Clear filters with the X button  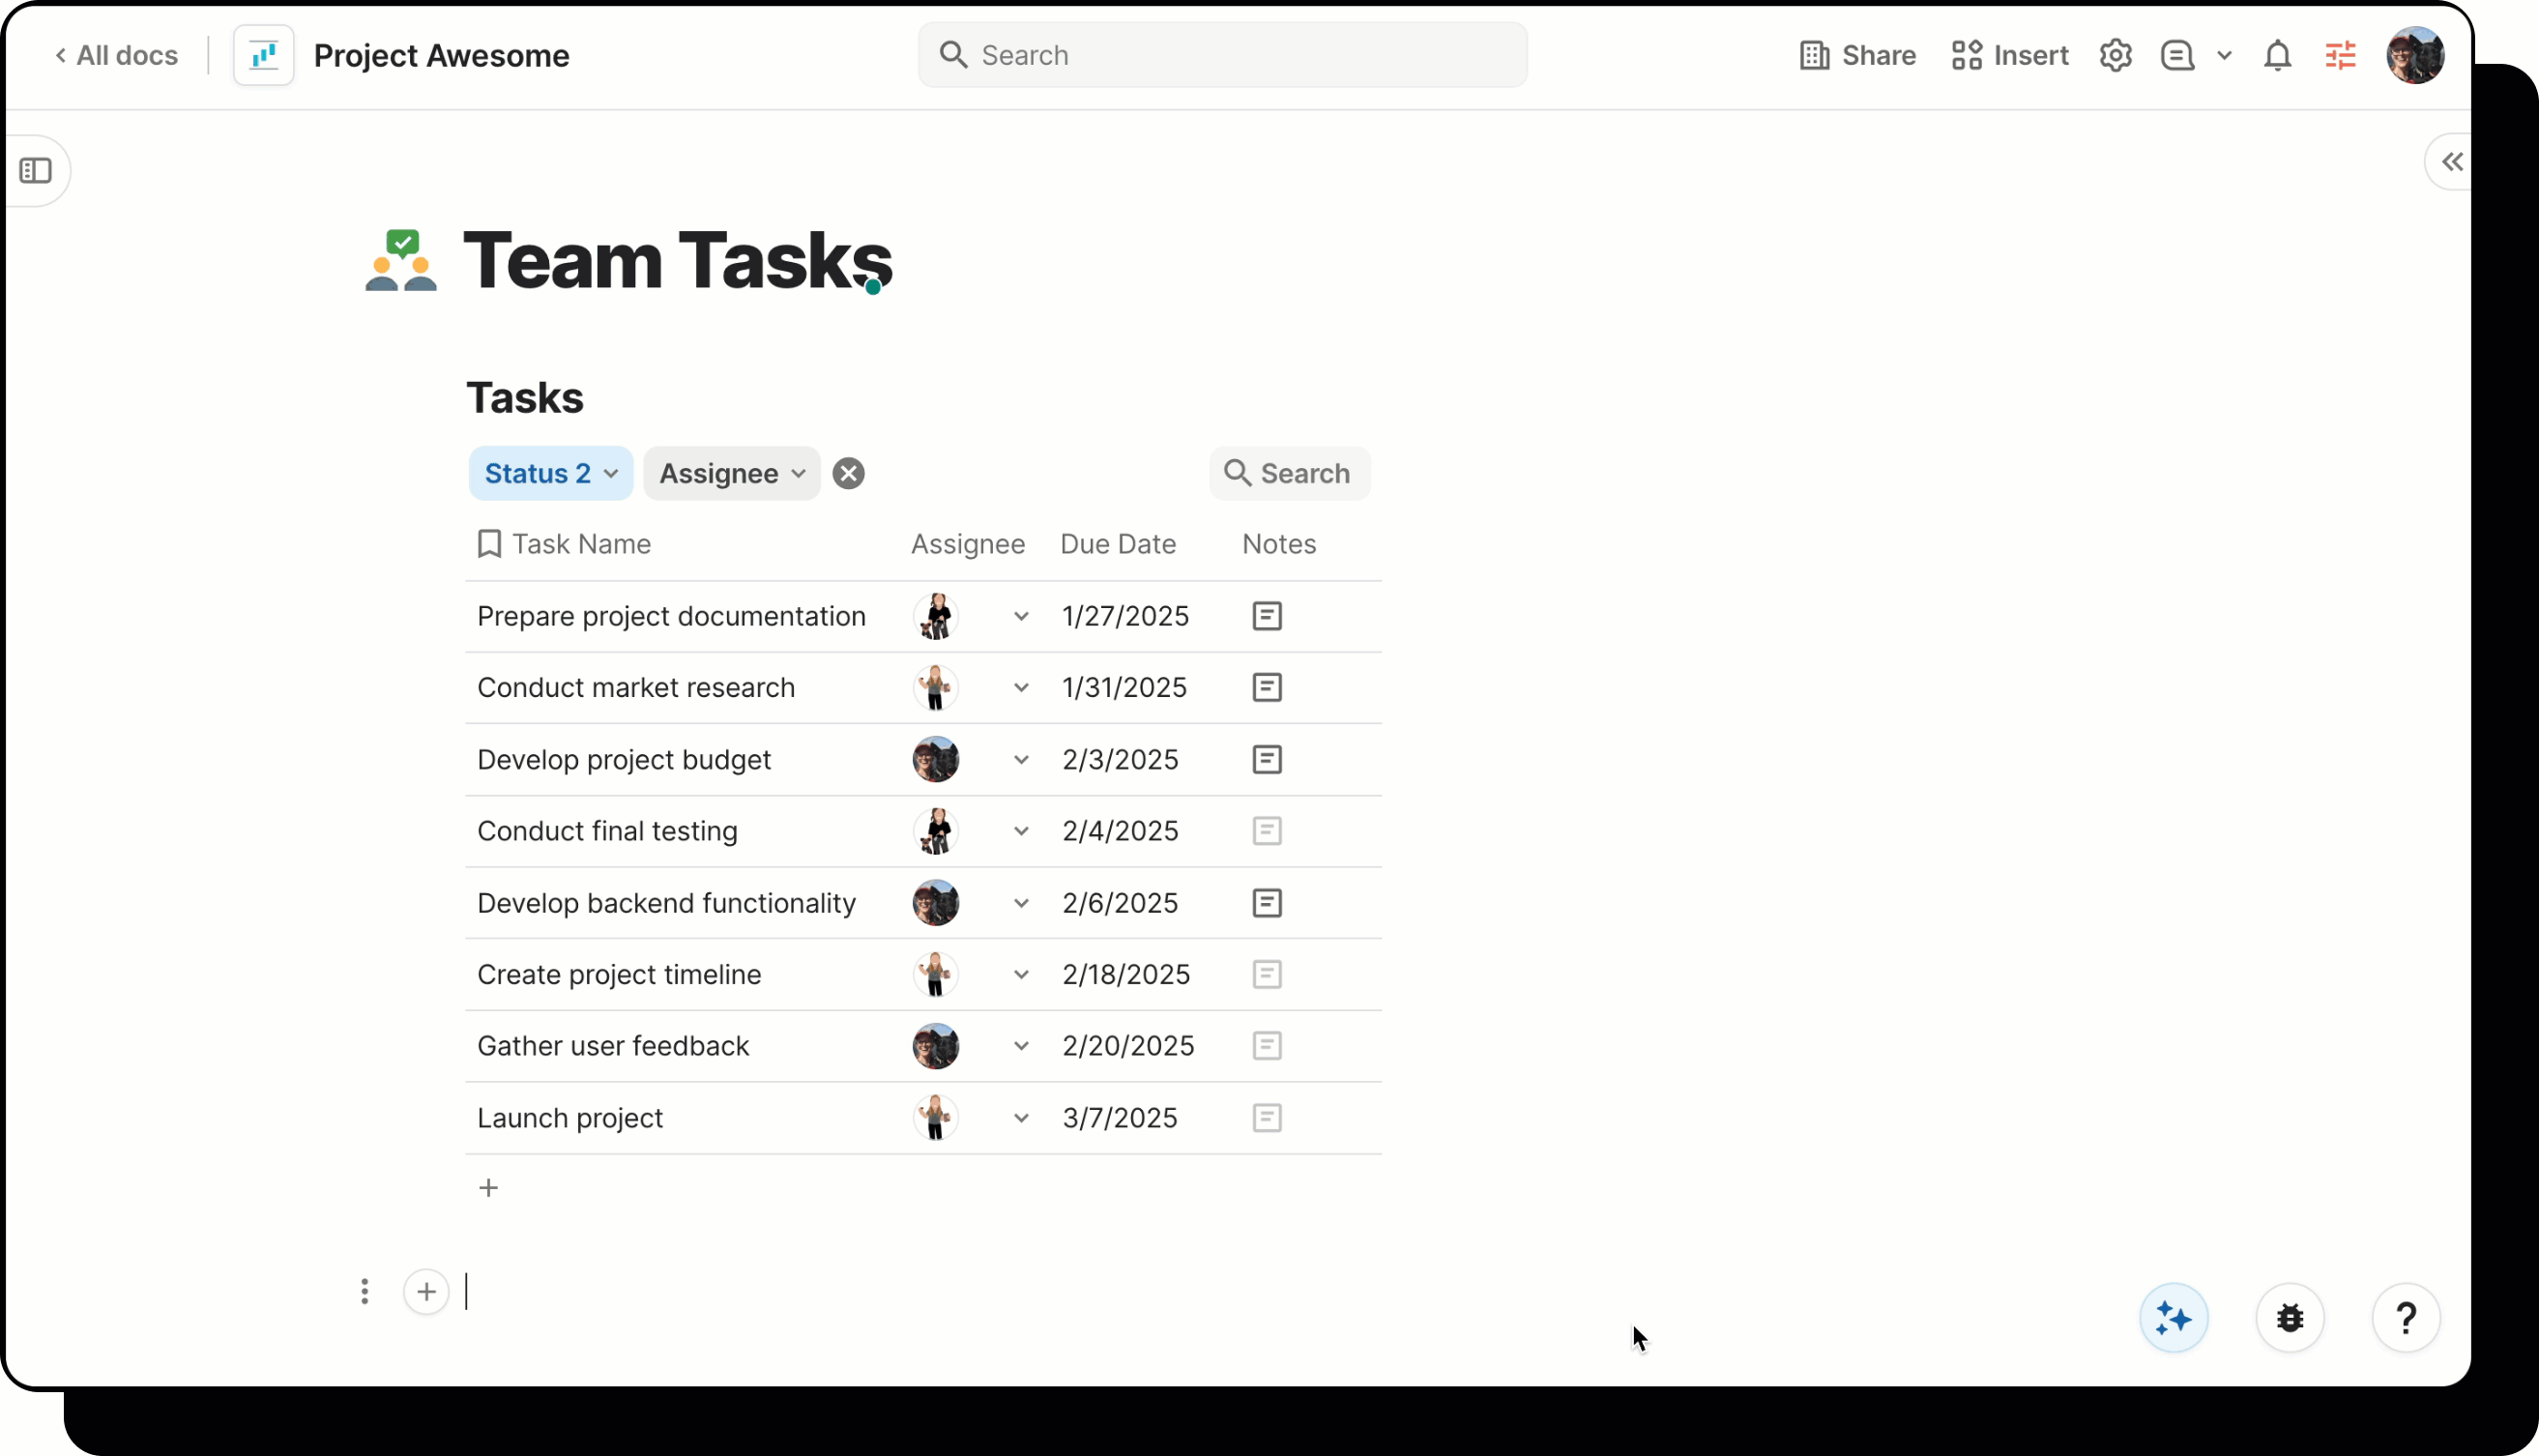[x=848, y=473]
